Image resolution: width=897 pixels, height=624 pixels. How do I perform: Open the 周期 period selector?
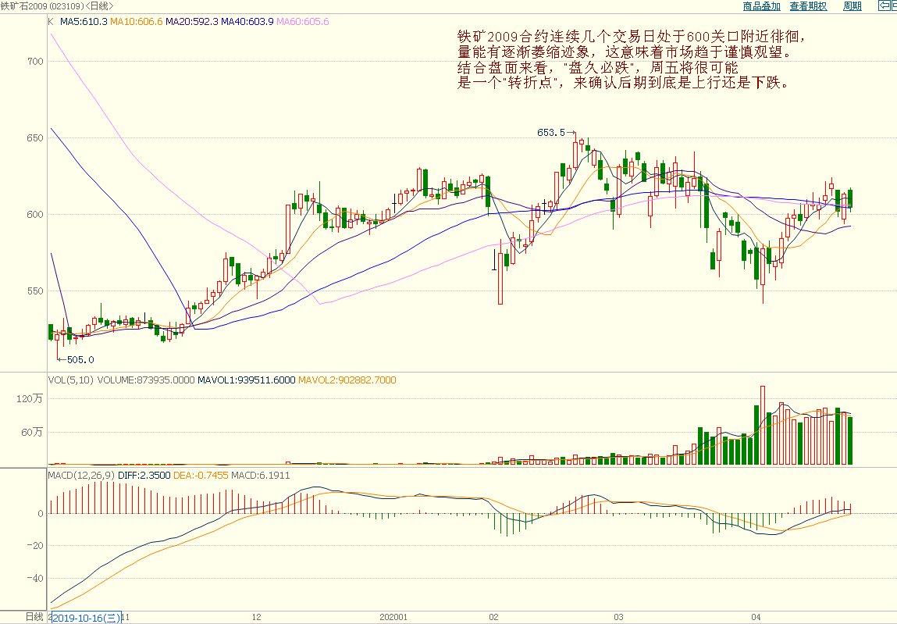(853, 6)
